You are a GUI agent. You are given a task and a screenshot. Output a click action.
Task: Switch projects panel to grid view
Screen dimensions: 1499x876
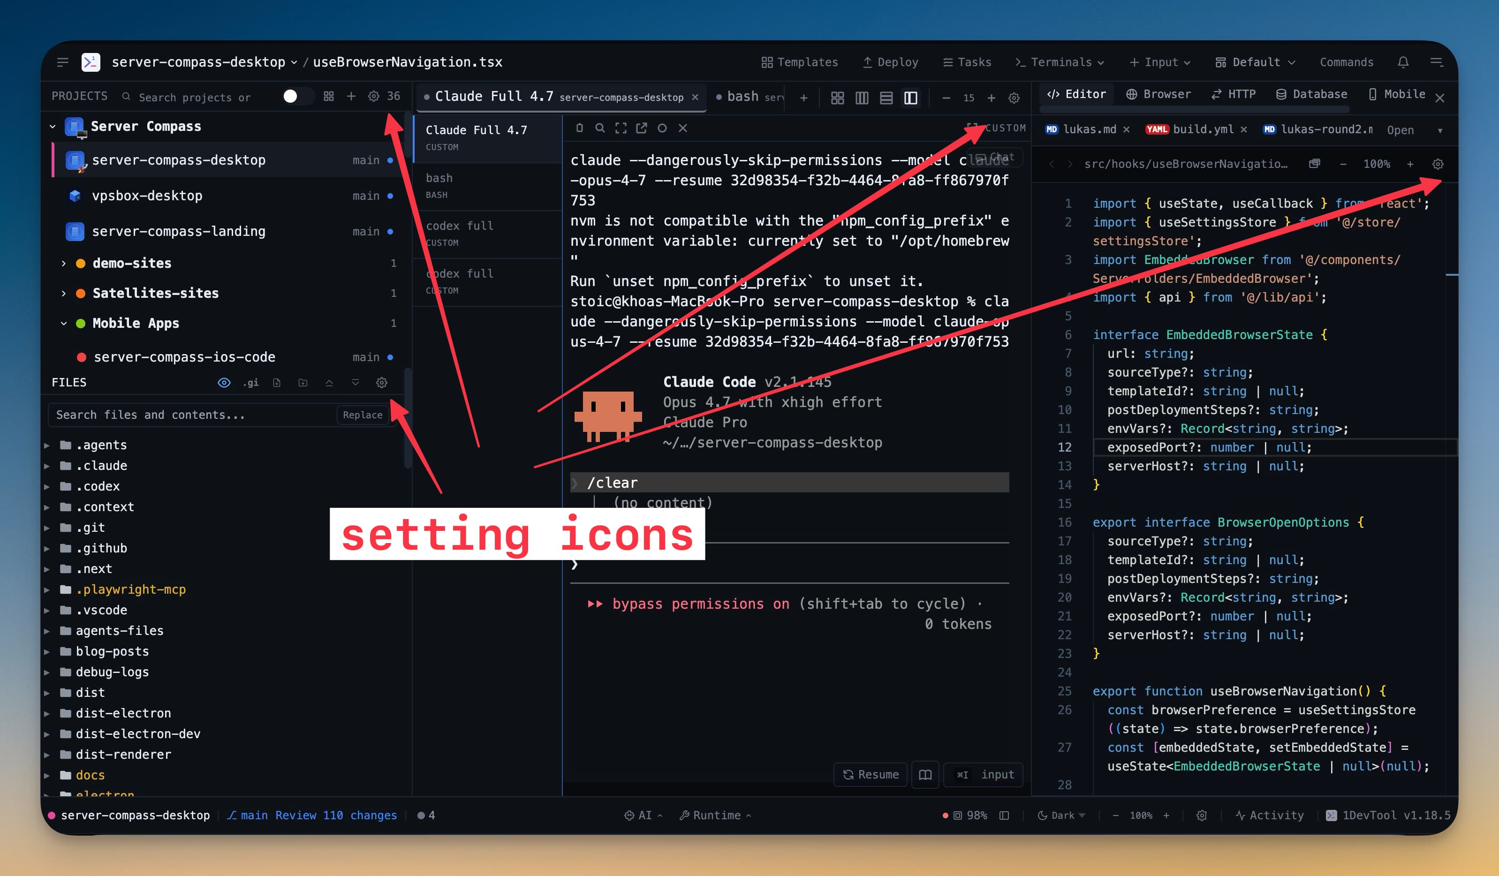328,96
